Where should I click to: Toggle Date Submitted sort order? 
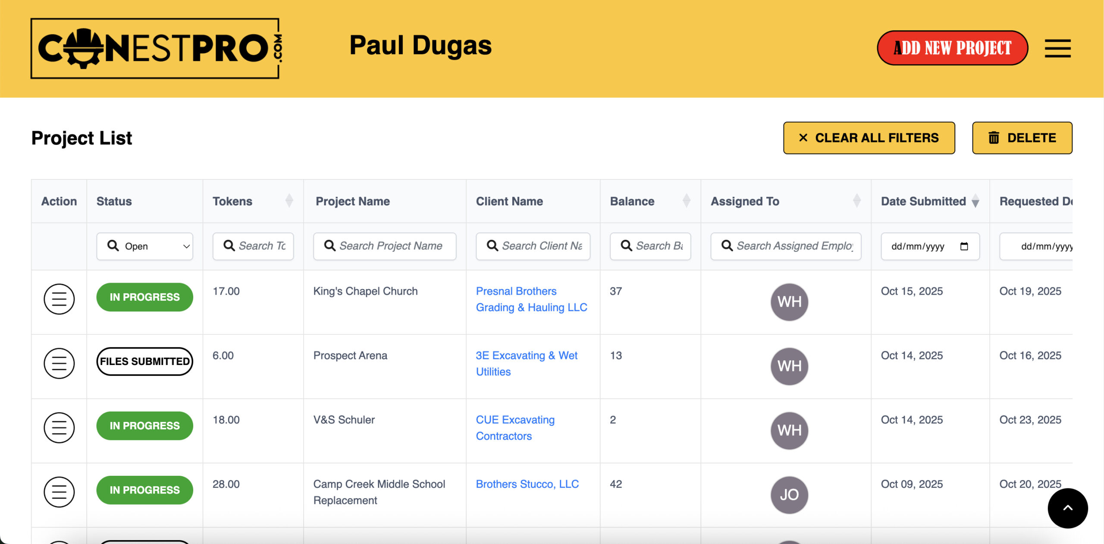click(x=975, y=201)
